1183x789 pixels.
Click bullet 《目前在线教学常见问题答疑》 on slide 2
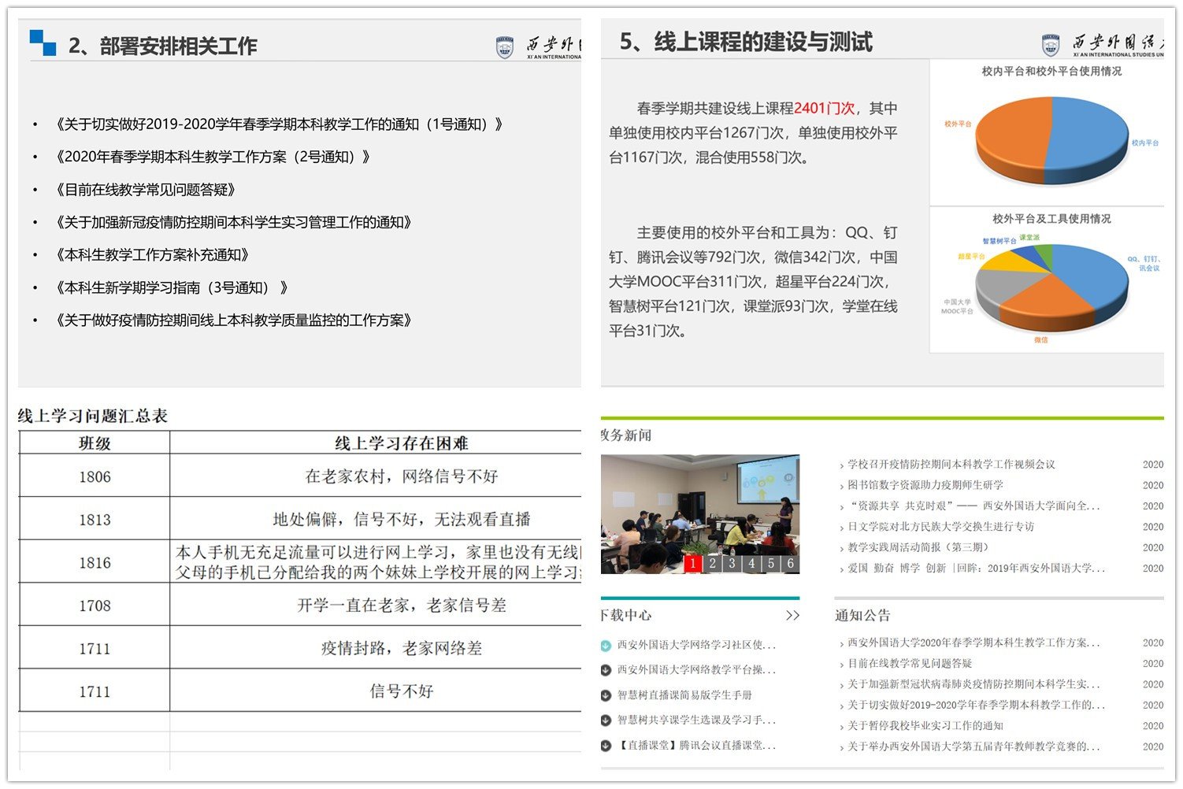(x=145, y=190)
